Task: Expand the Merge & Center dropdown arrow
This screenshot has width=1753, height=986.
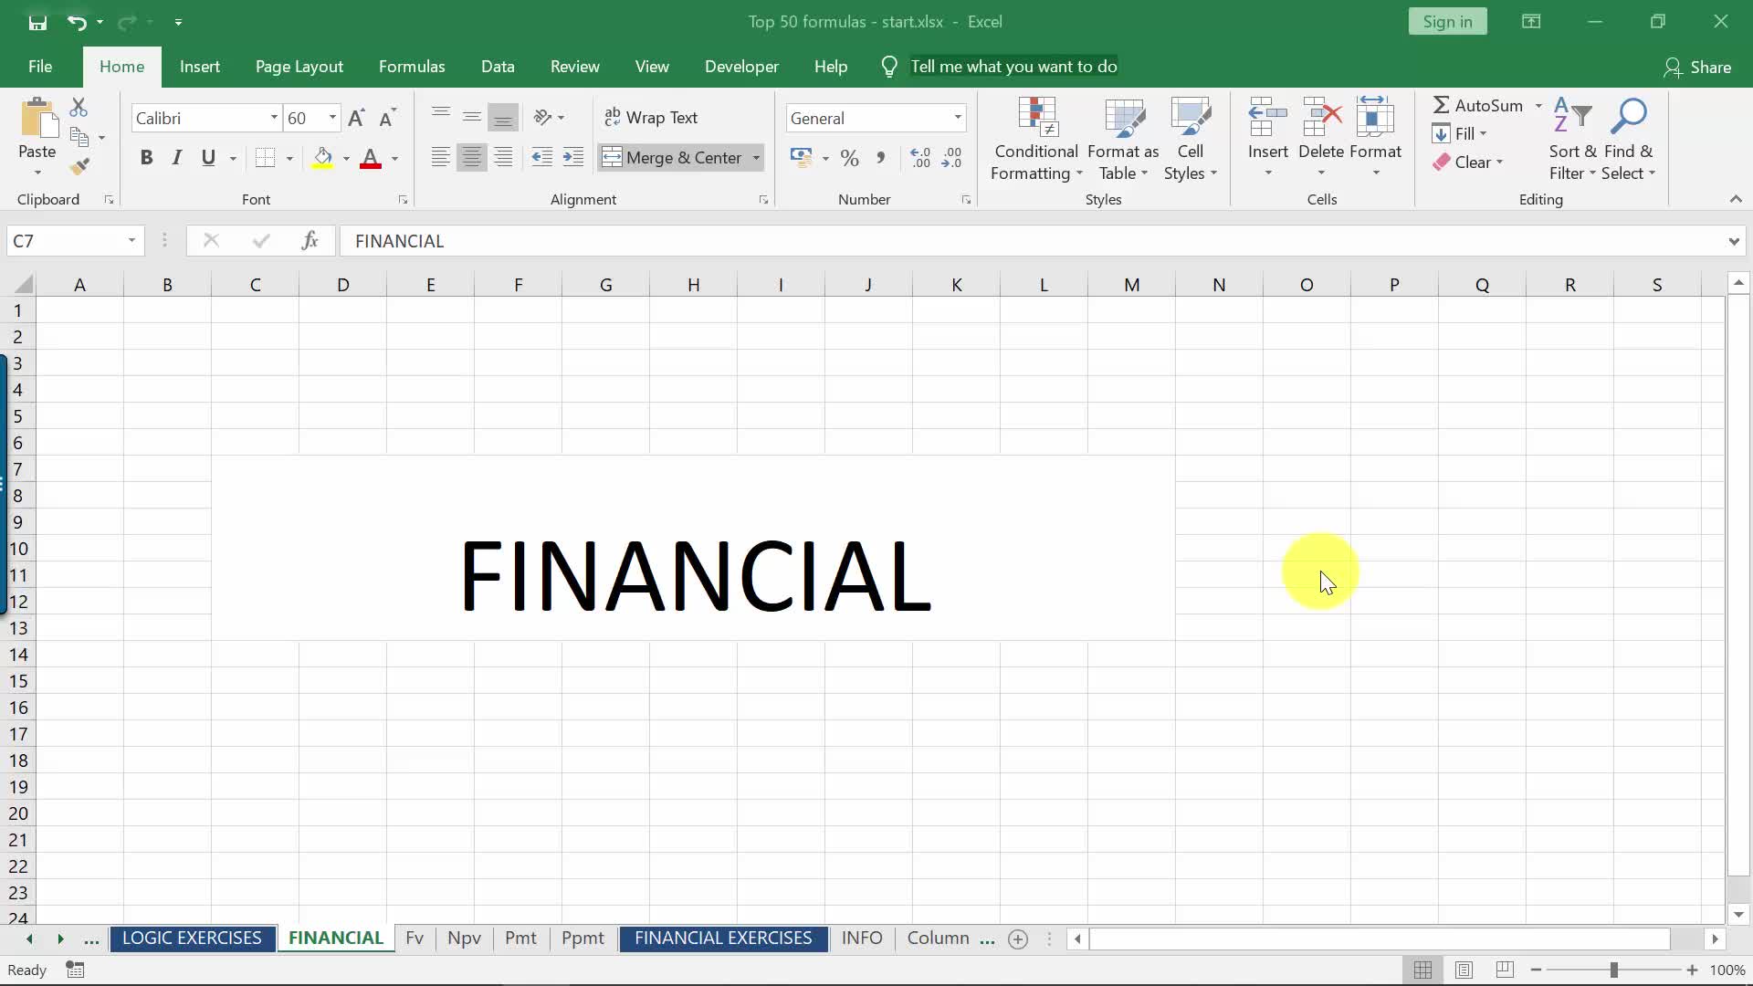Action: 756,158
